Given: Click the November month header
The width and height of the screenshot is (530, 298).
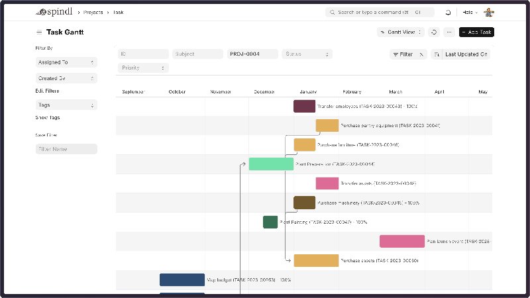Looking at the screenshot, I should point(221,91).
